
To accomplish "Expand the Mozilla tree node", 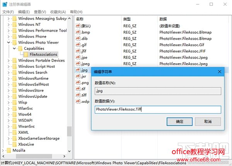I will 3,150.
